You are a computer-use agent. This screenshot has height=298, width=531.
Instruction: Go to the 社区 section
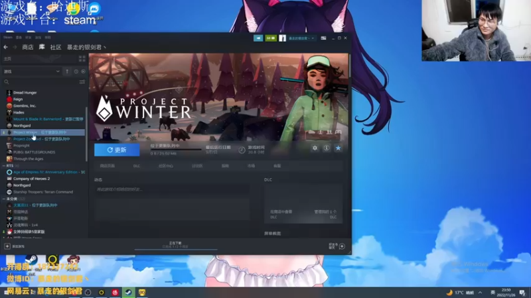pyautogui.click(x=56, y=47)
